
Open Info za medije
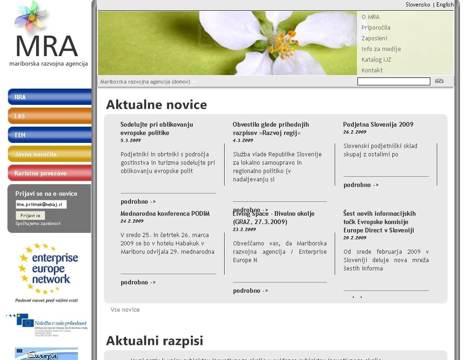coord(381,49)
